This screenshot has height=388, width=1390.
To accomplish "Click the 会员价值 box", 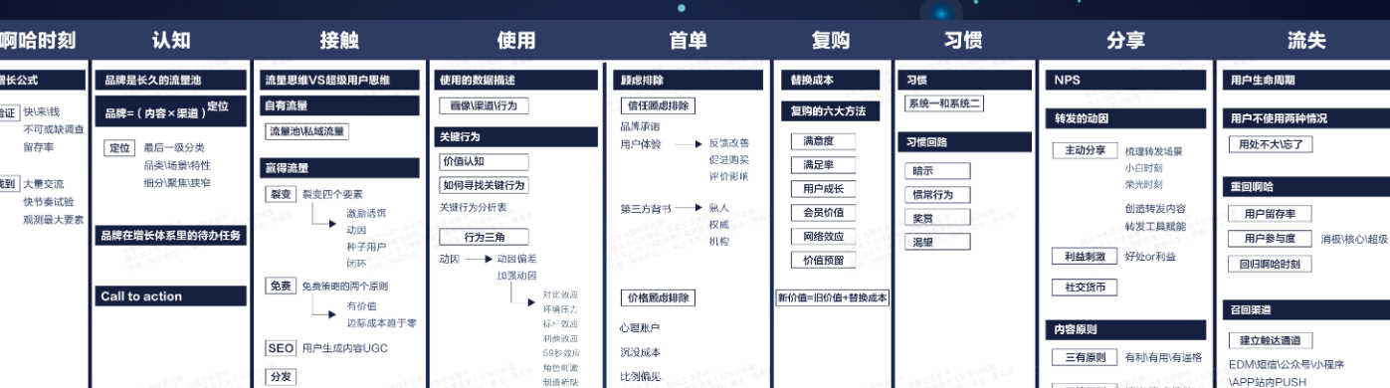I will (x=824, y=212).
